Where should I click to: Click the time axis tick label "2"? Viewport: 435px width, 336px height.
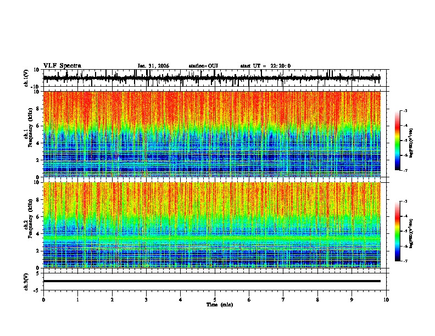(x=112, y=300)
